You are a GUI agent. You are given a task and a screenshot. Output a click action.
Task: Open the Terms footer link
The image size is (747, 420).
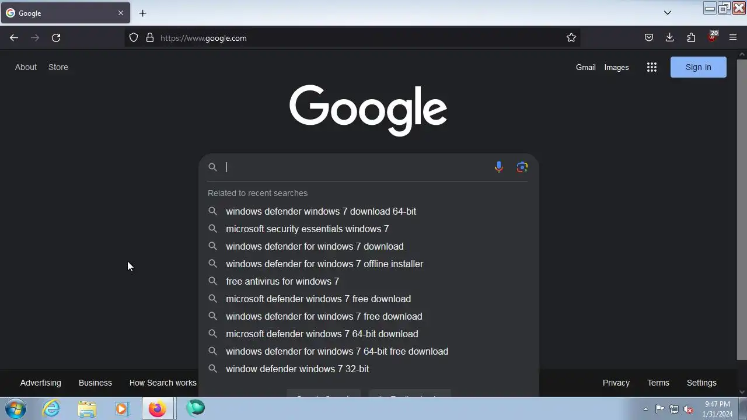(658, 383)
